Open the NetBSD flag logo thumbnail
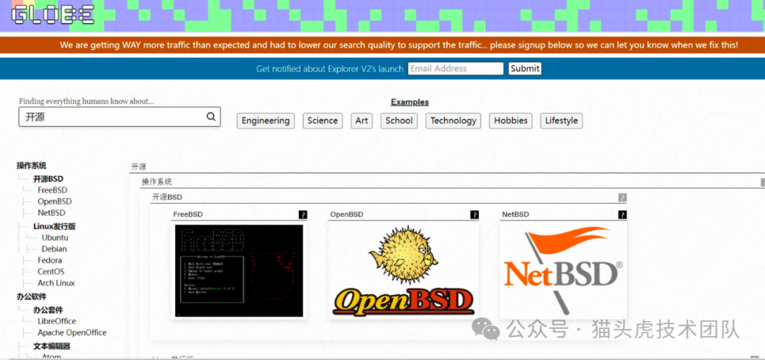 click(563, 270)
